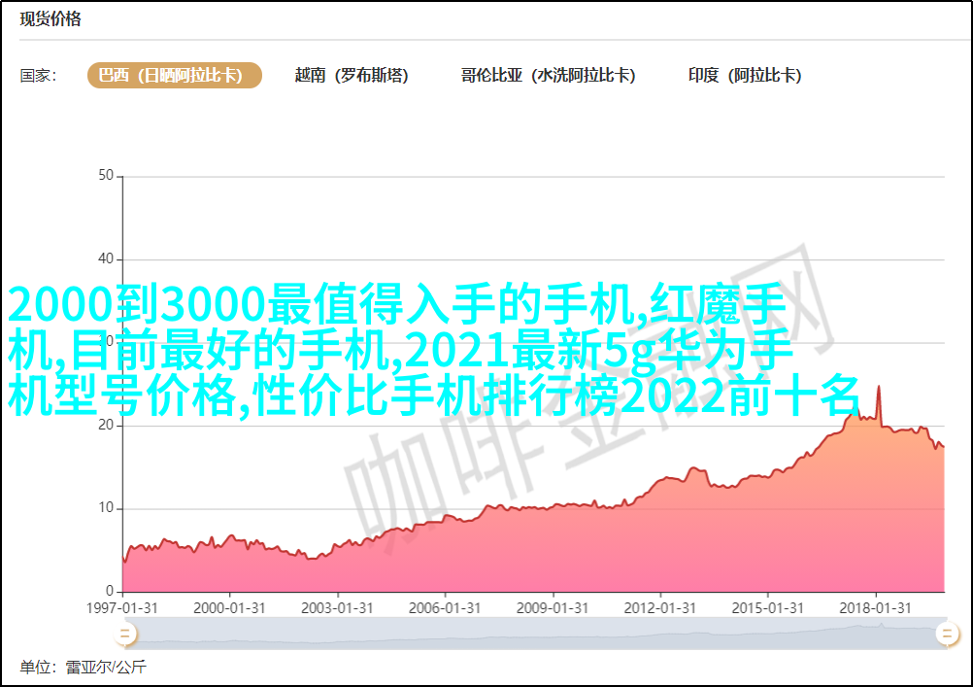
Task: Click the 20 y-axis value
Action: click(106, 426)
